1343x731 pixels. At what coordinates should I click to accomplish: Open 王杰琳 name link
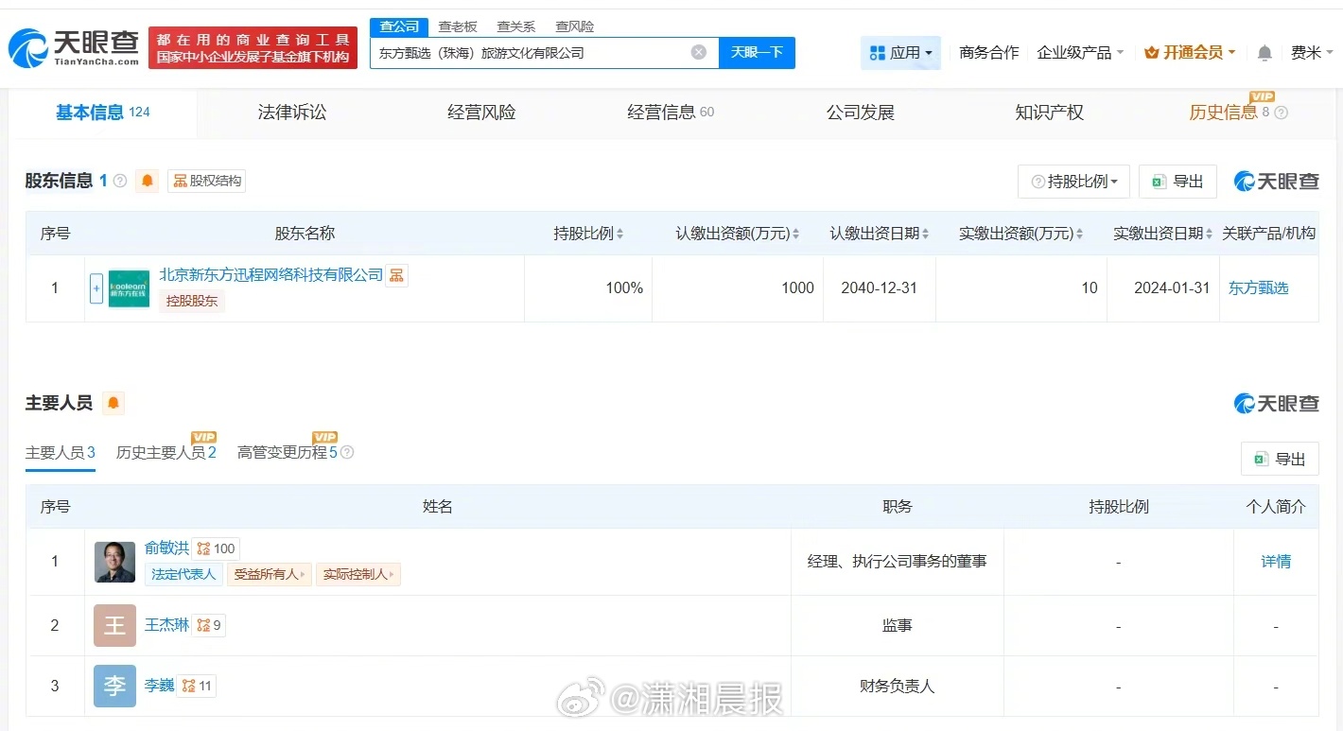point(167,625)
